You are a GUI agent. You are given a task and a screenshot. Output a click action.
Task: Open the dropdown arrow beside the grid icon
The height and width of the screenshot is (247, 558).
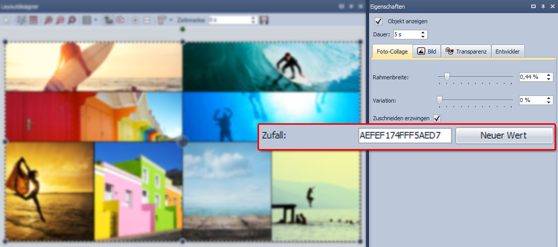(95, 20)
